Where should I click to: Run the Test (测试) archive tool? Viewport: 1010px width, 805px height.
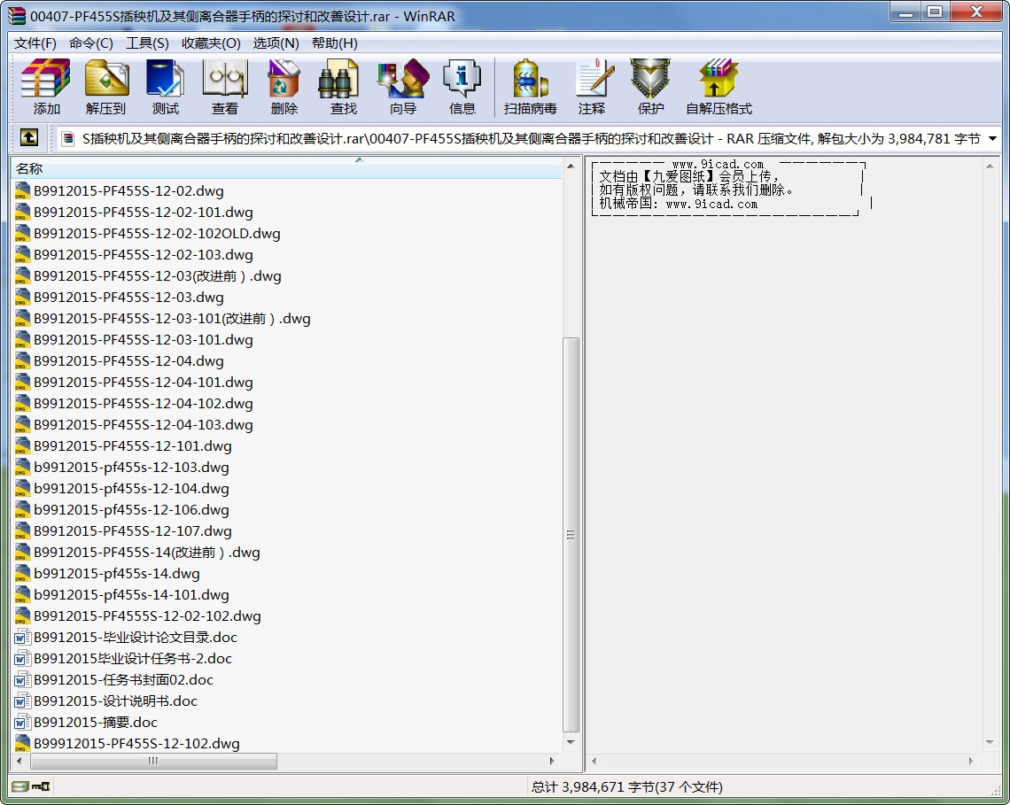pyautogui.click(x=165, y=87)
